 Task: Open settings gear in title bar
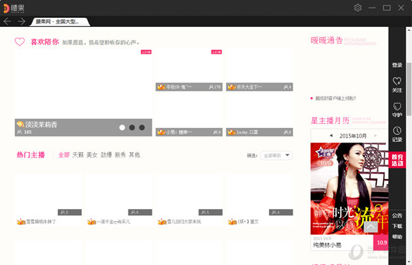point(358,8)
